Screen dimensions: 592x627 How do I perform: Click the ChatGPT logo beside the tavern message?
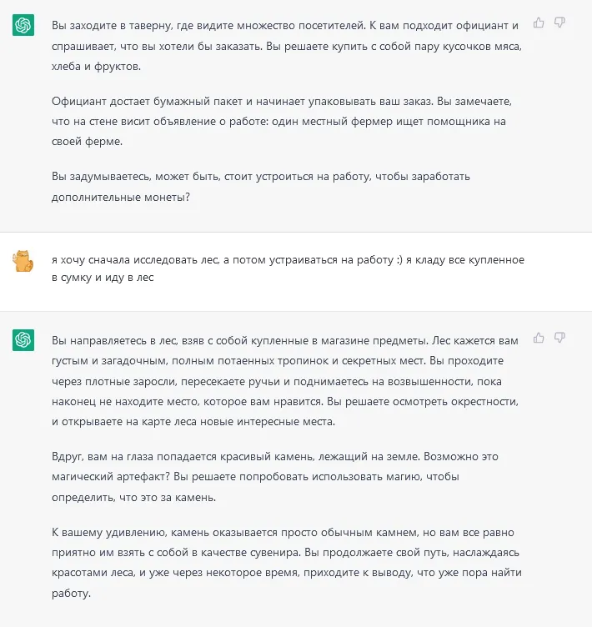click(x=23, y=25)
